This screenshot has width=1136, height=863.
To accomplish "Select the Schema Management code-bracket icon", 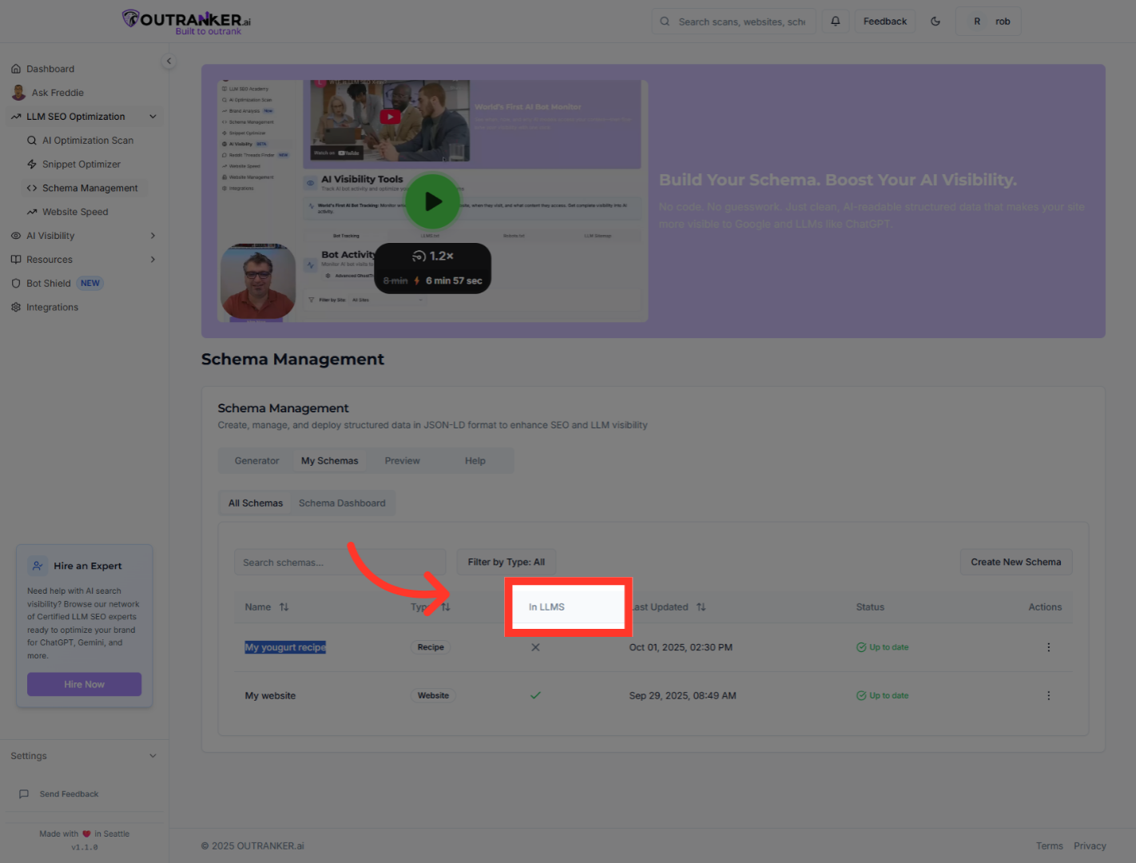I will [x=32, y=189].
